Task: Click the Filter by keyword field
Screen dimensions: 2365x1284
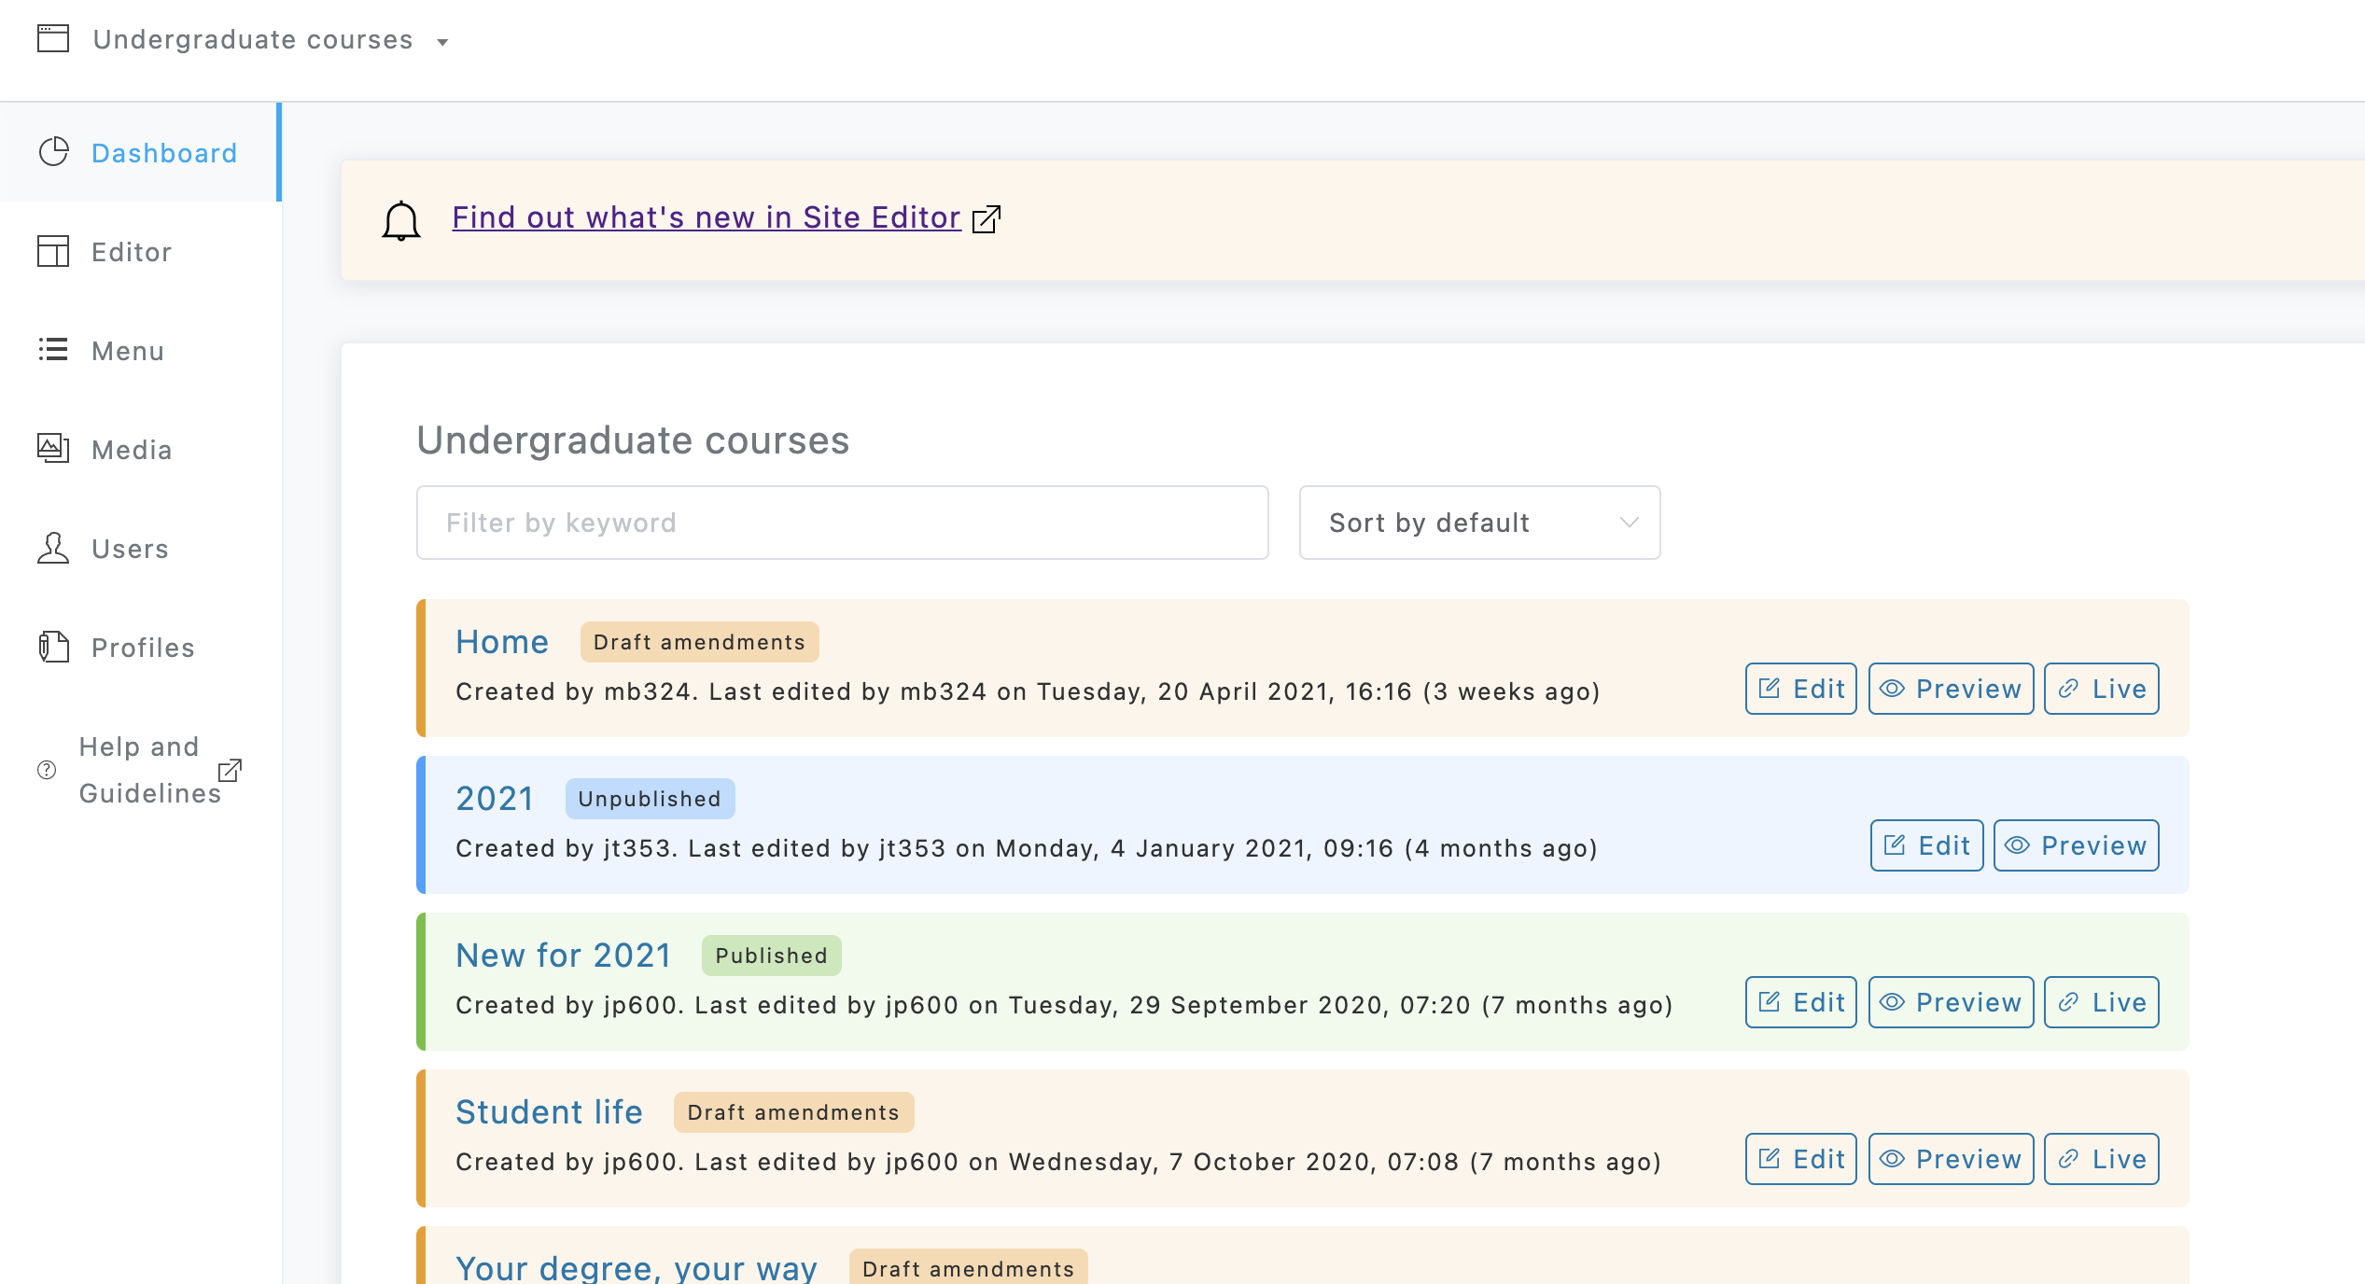Action: pyautogui.click(x=842, y=523)
